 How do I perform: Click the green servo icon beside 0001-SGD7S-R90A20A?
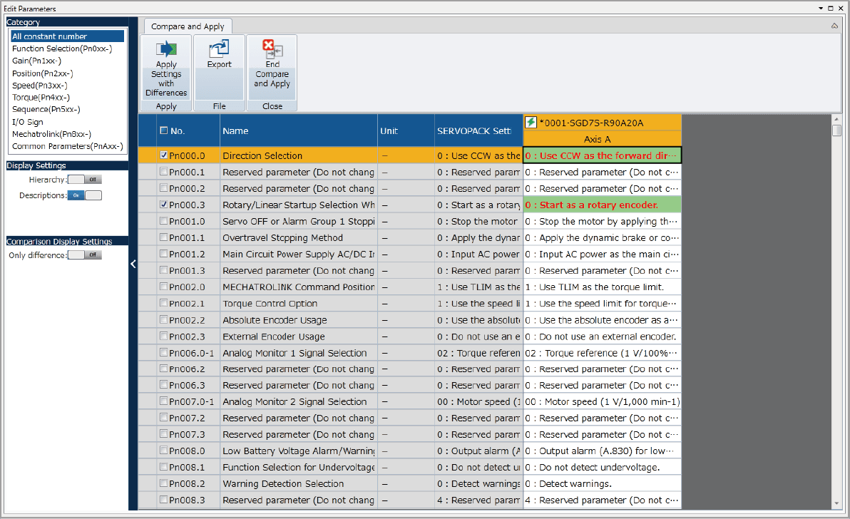pos(531,123)
